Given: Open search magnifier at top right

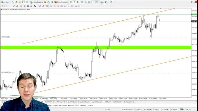Looking at the screenshot, I should (x=192, y=2).
